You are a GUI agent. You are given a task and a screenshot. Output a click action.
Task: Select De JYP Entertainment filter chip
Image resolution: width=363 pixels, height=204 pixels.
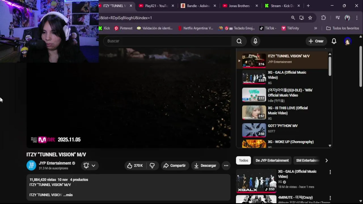(272, 160)
